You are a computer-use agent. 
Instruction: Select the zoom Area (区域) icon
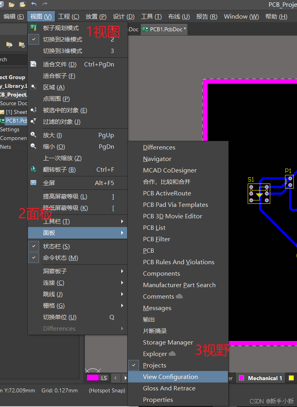34,87
